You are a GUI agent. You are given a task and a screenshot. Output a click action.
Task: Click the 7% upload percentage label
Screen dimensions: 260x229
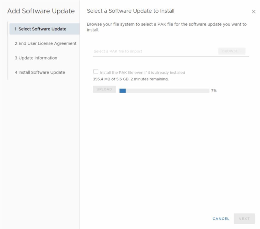click(214, 91)
